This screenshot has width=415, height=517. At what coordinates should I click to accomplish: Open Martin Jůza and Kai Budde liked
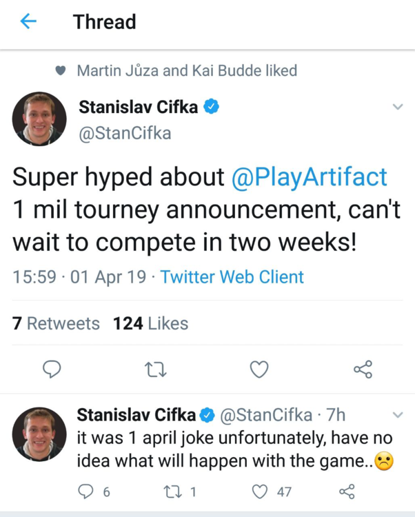point(186,70)
